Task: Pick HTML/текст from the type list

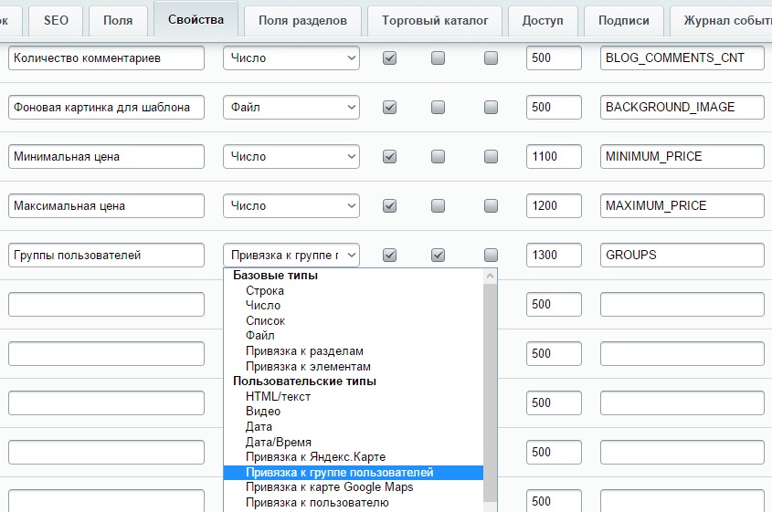Action: click(278, 396)
